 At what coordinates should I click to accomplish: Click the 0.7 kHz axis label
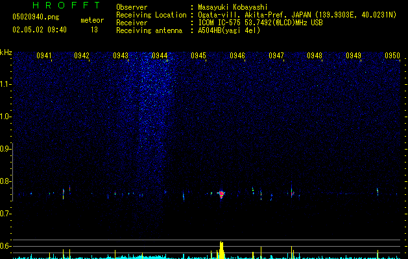point(5,214)
